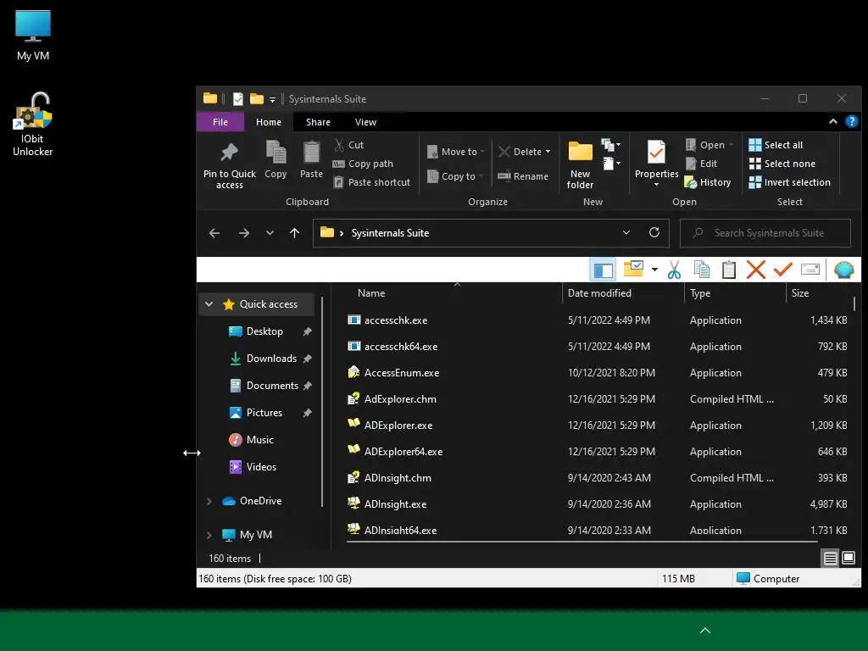The height and width of the screenshot is (651, 868).
Task: Open the File menu tab
Action: [220, 122]
